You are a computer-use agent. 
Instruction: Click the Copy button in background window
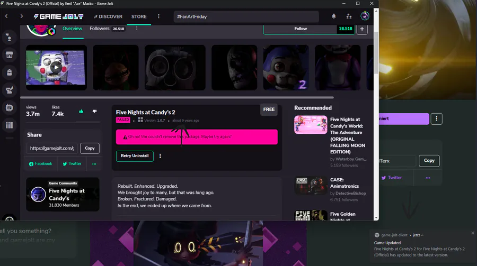429,161
